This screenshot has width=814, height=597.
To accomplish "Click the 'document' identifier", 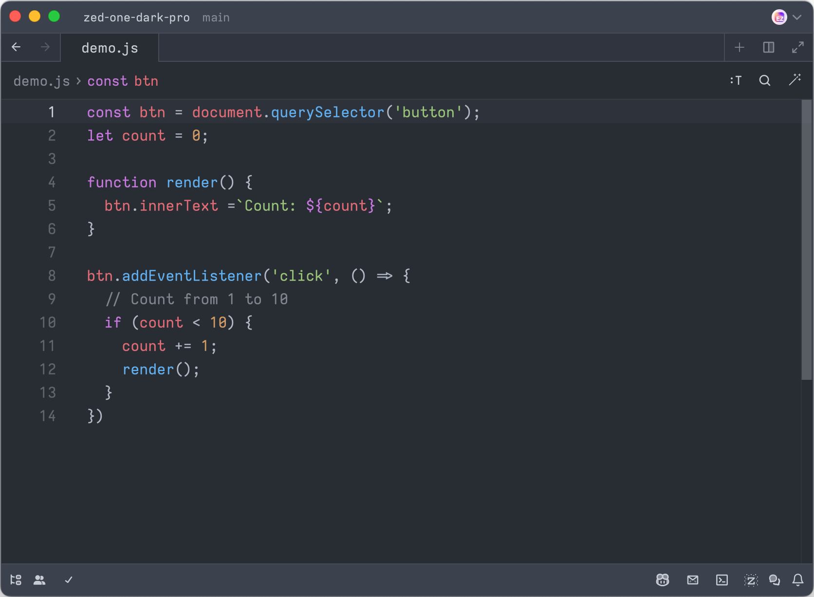I will pos(227,112).
